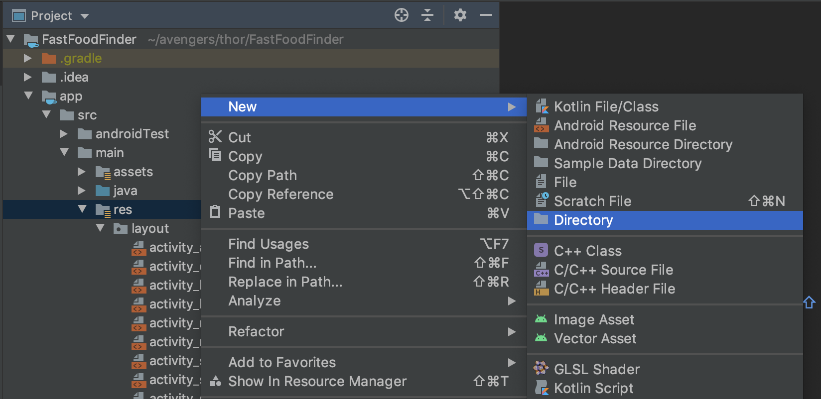This screenshot has width=821, height=399.
Task: Choose Find Usages
Action: pos(364,244)
